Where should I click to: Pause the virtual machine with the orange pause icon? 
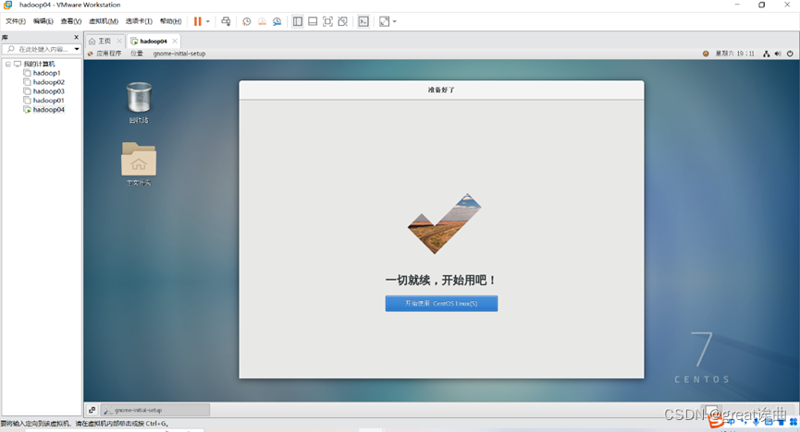coord(197,21)
